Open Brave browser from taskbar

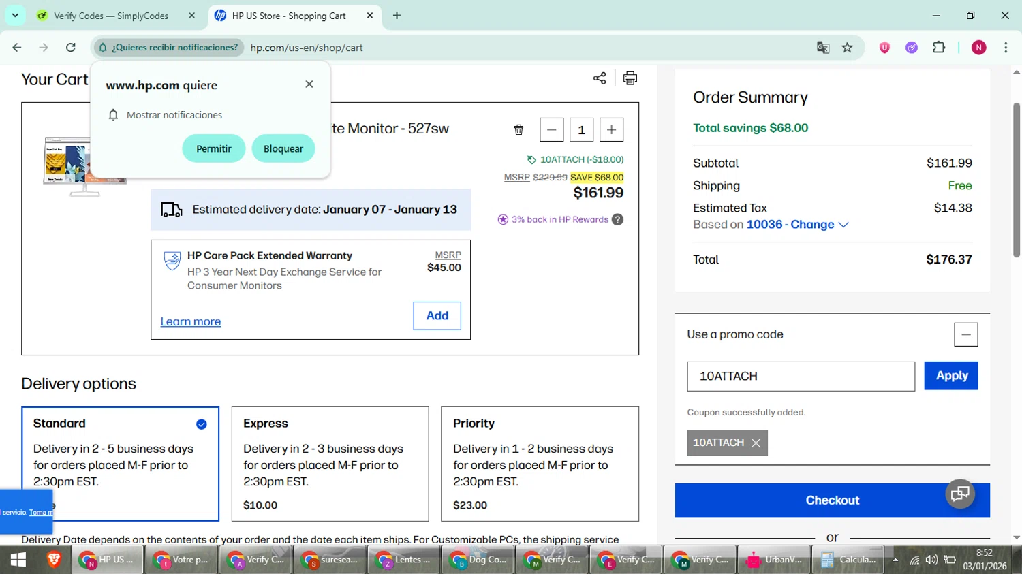(x=53, y=560)
